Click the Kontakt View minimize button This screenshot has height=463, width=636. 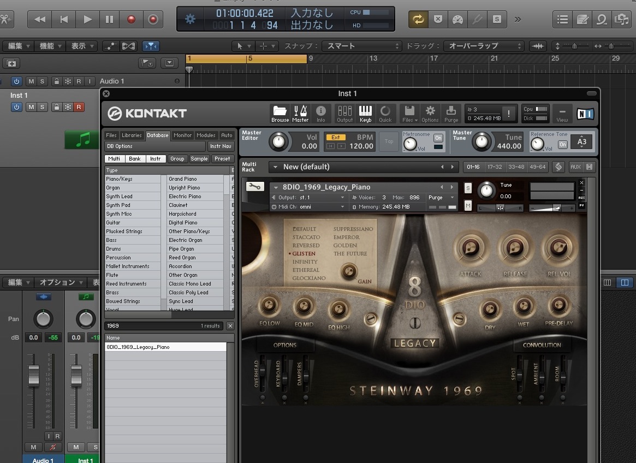tap(562, 114)
